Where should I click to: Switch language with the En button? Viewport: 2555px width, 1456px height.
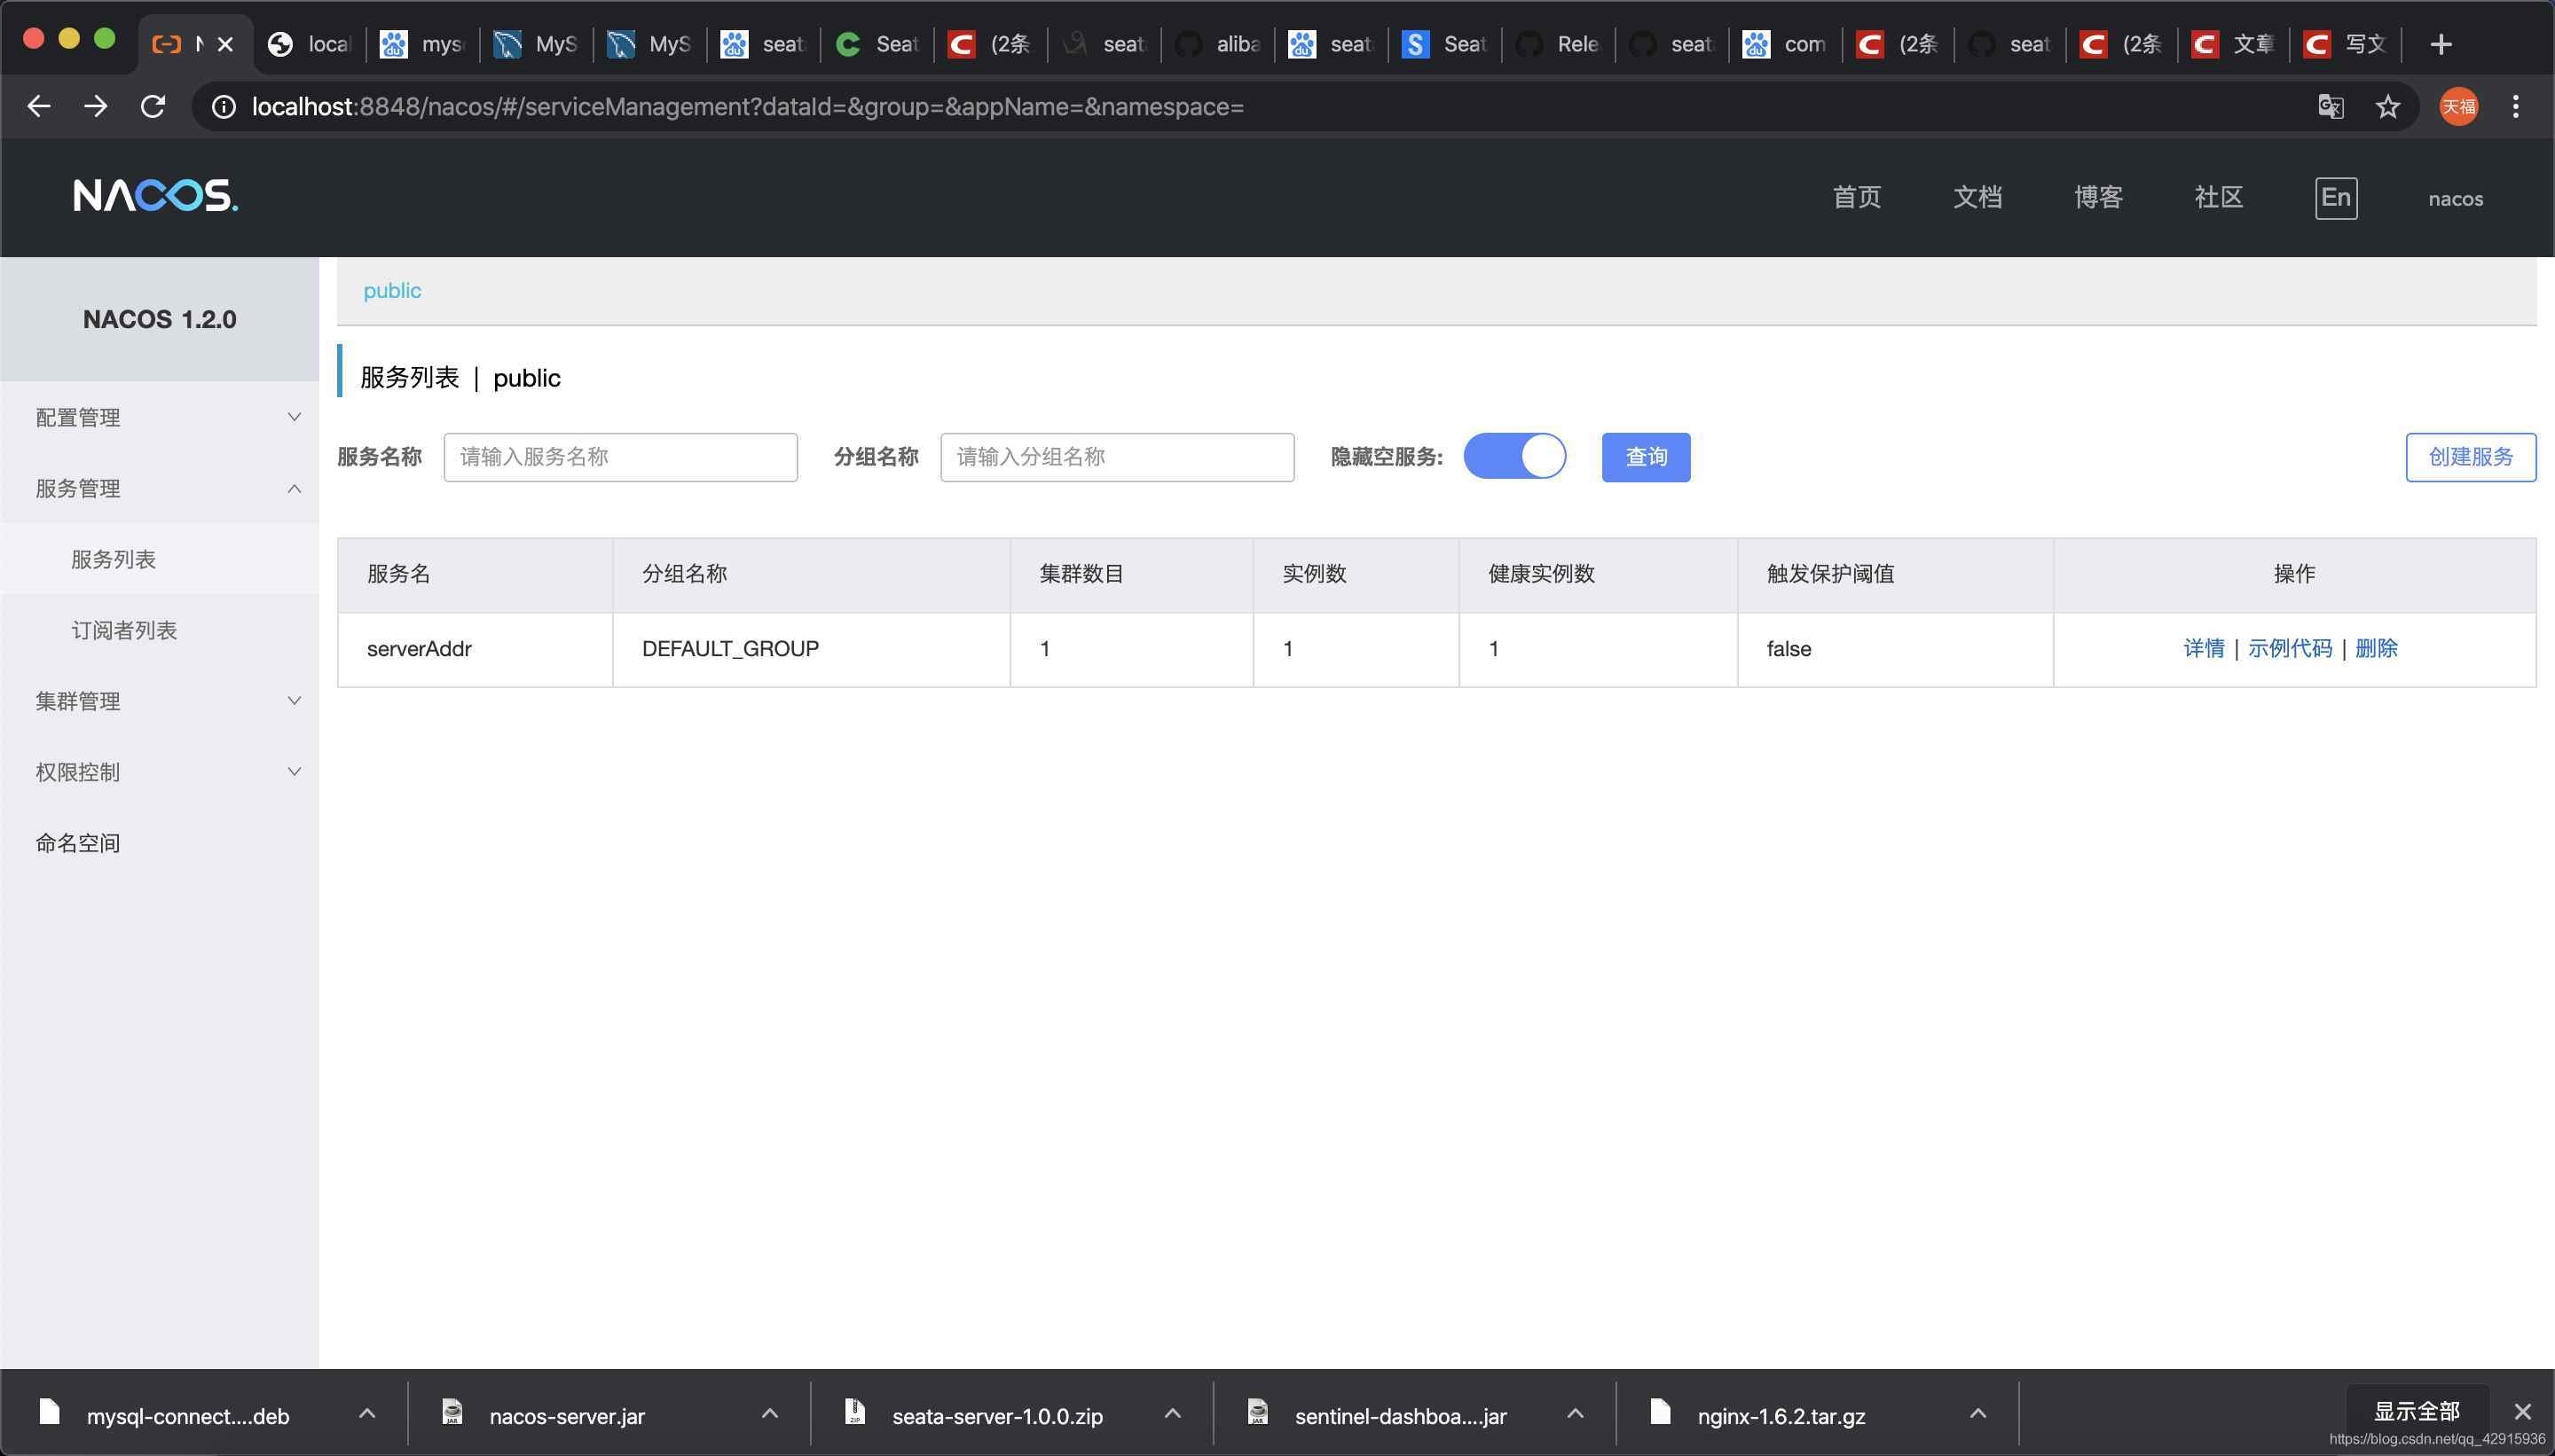tap(2336, 197)
